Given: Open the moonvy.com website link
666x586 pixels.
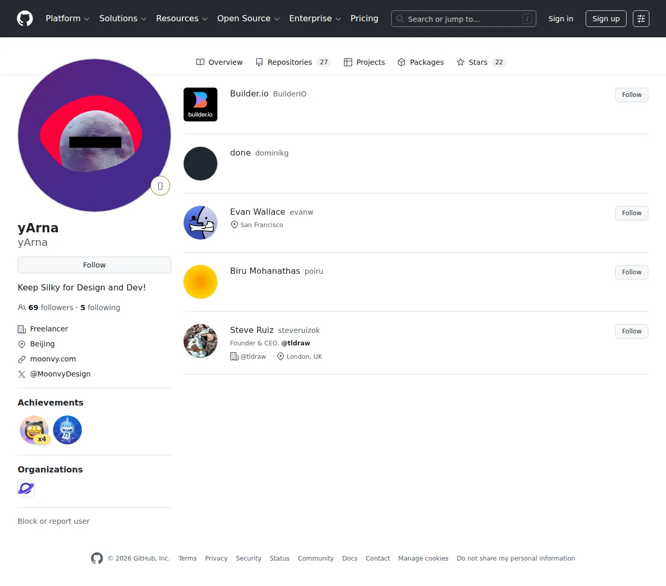Looking at the screenshot, I should pos(53,359).
